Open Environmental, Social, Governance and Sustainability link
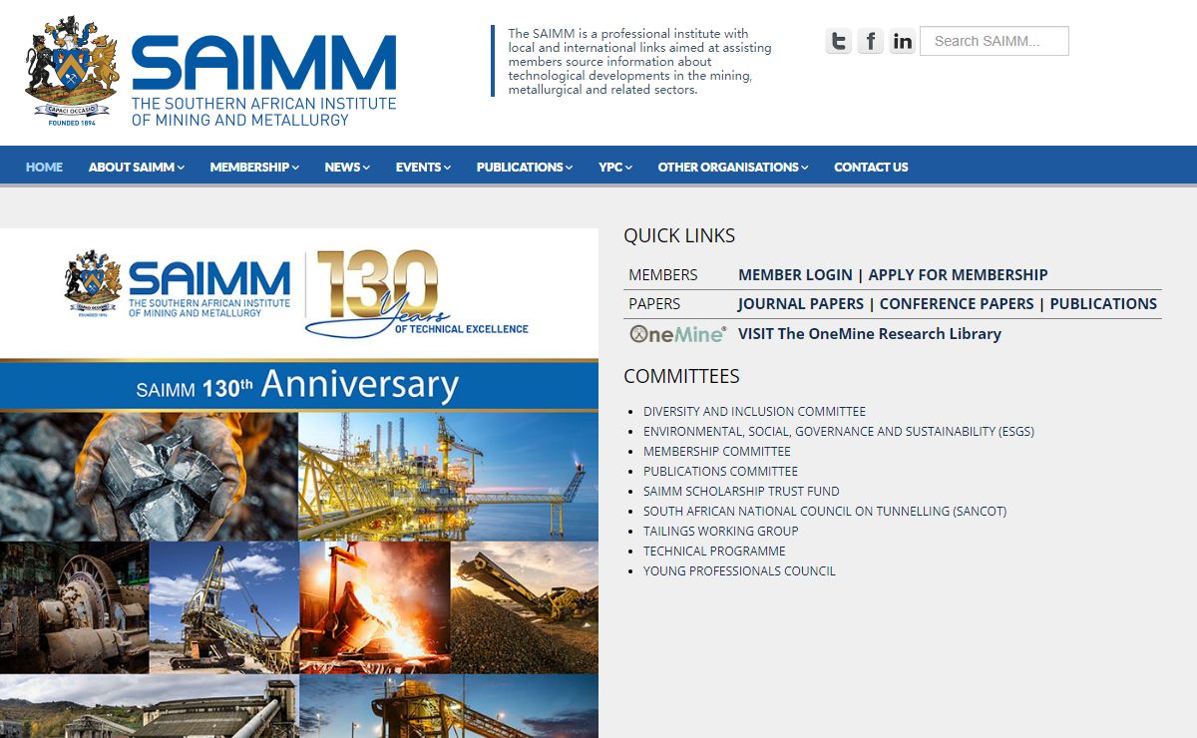 tap(839, 431)
